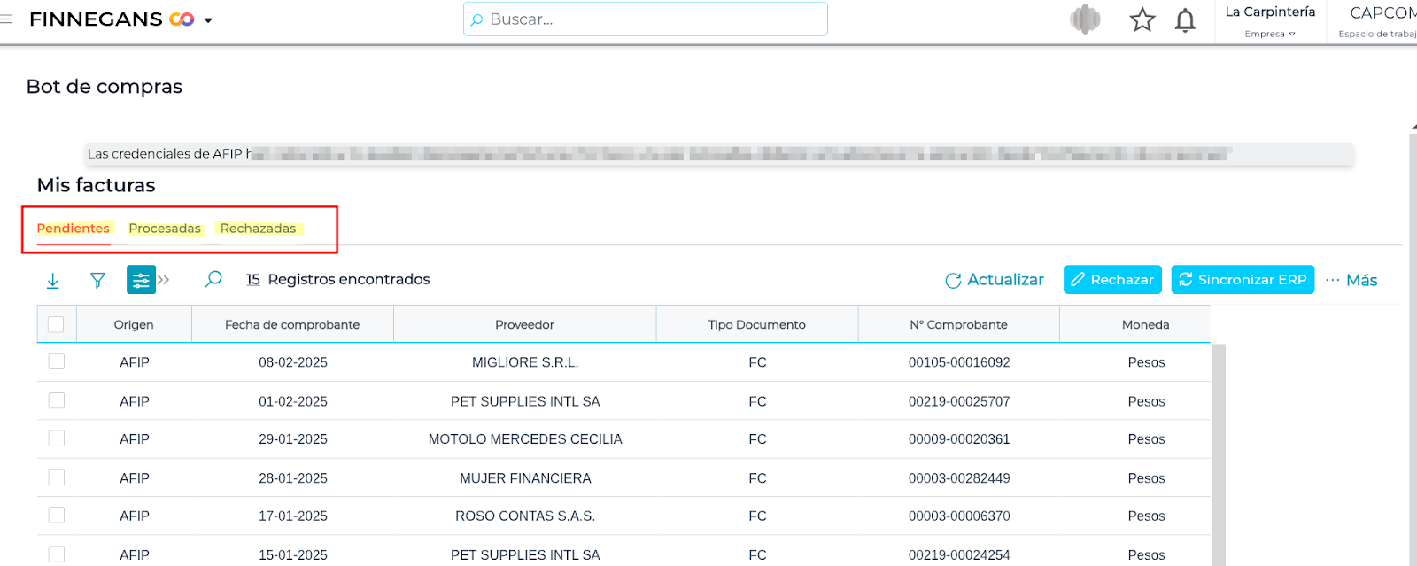Click the favorites star icon
This screenshot has height=566, width=1417.
tap(1142, 19)
